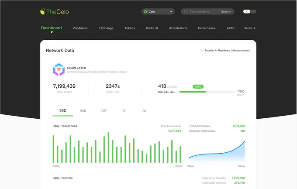This screenshot has width=297, height=189.
Task: Click the Network Data title
Action: [x=60, y=50]
